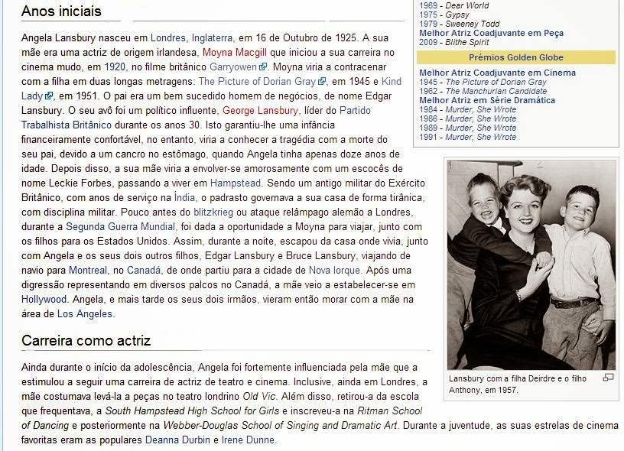Click the photo caption about Deirdre and Anthony

click(518, 384)
